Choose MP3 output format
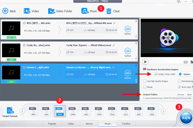The image size is (193, 128). pyautogui.click(x=33, y=111)
